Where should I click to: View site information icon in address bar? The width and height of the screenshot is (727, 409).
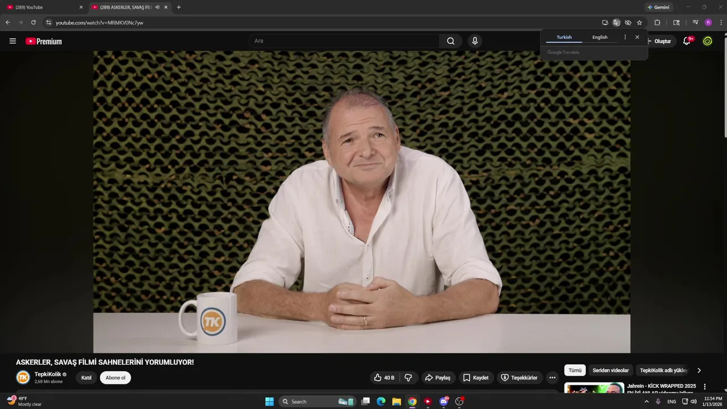pyautogui.click(x=48, y=23)
